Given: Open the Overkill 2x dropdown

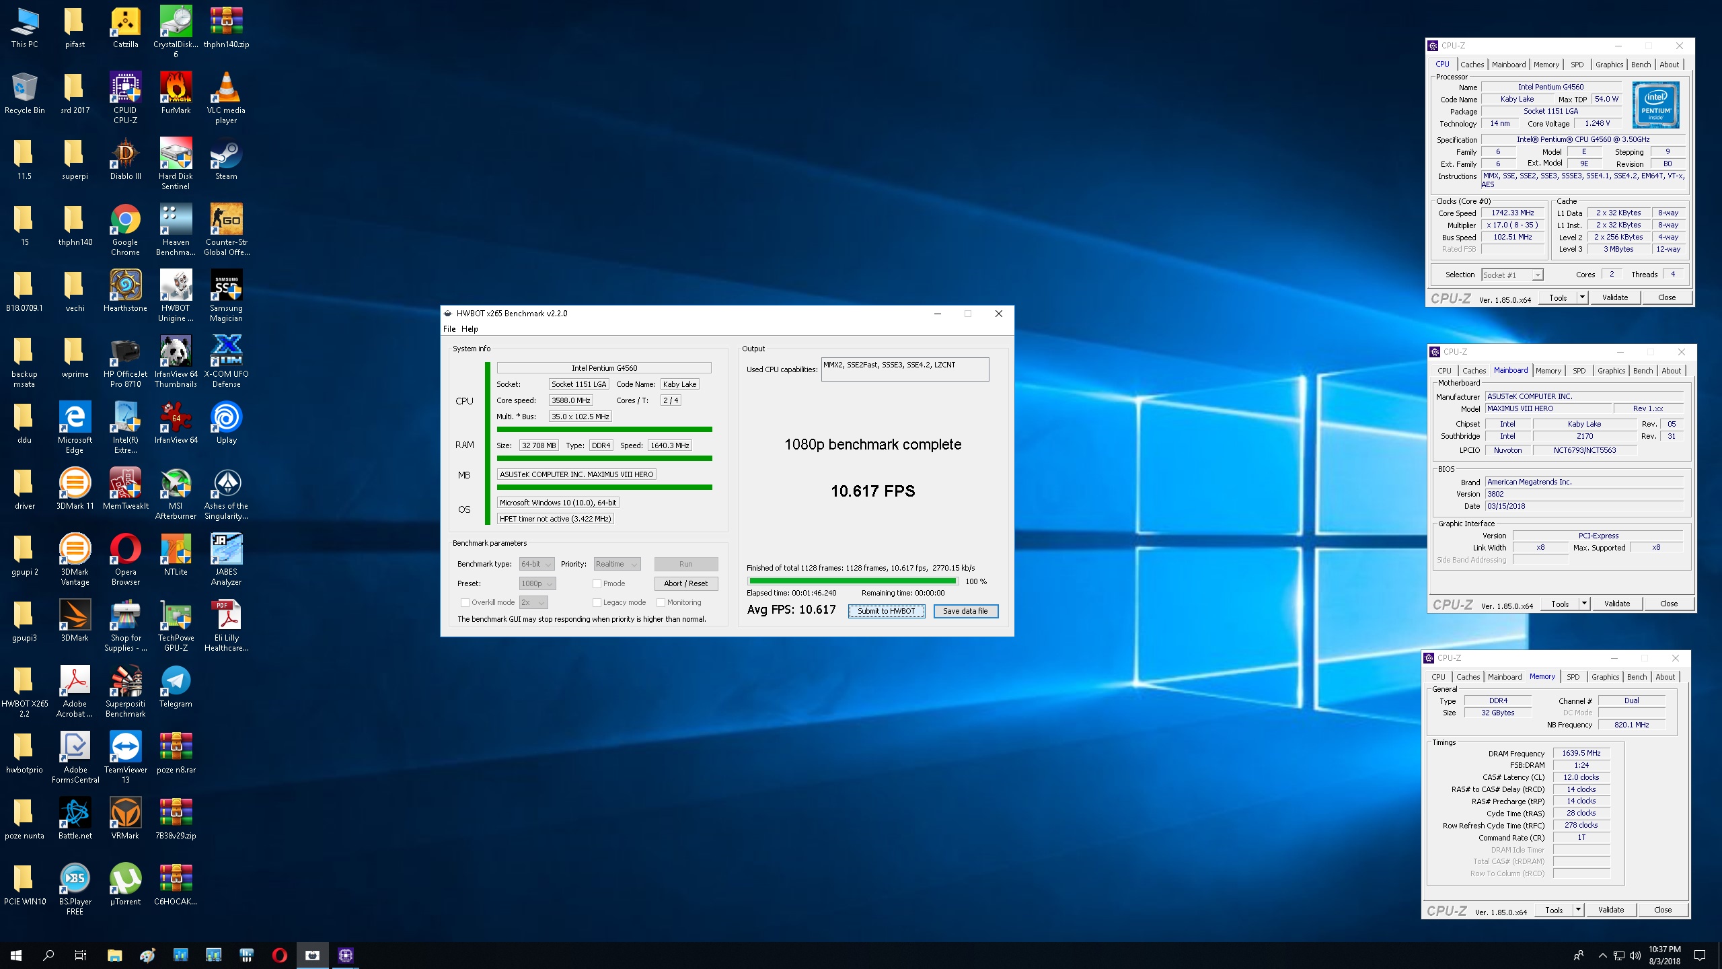Looking at the screenshot, I should click(x=533, y=602).
